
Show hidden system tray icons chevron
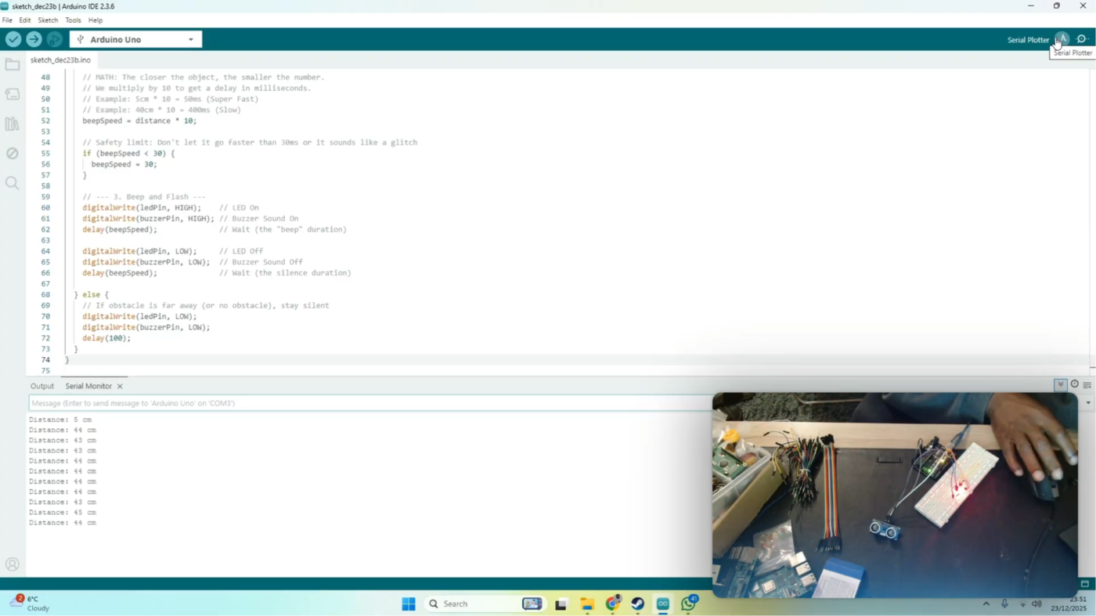coord(986,603)
